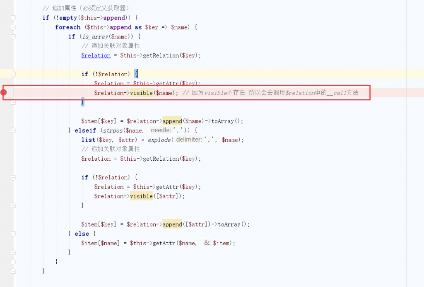Image resolution: width=424 pixels, height=287 pixels.
Task: Place cursor at highlighted brace after 'if (!$relation)'
Action: coord(136,74)
